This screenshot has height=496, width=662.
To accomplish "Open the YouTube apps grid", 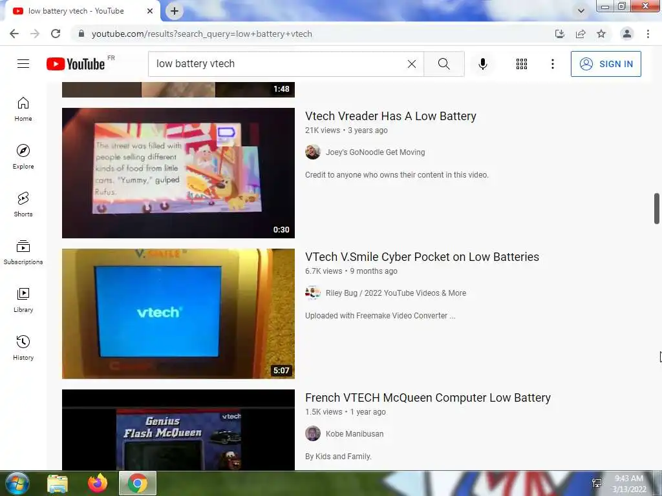I will tap(522, 64).
